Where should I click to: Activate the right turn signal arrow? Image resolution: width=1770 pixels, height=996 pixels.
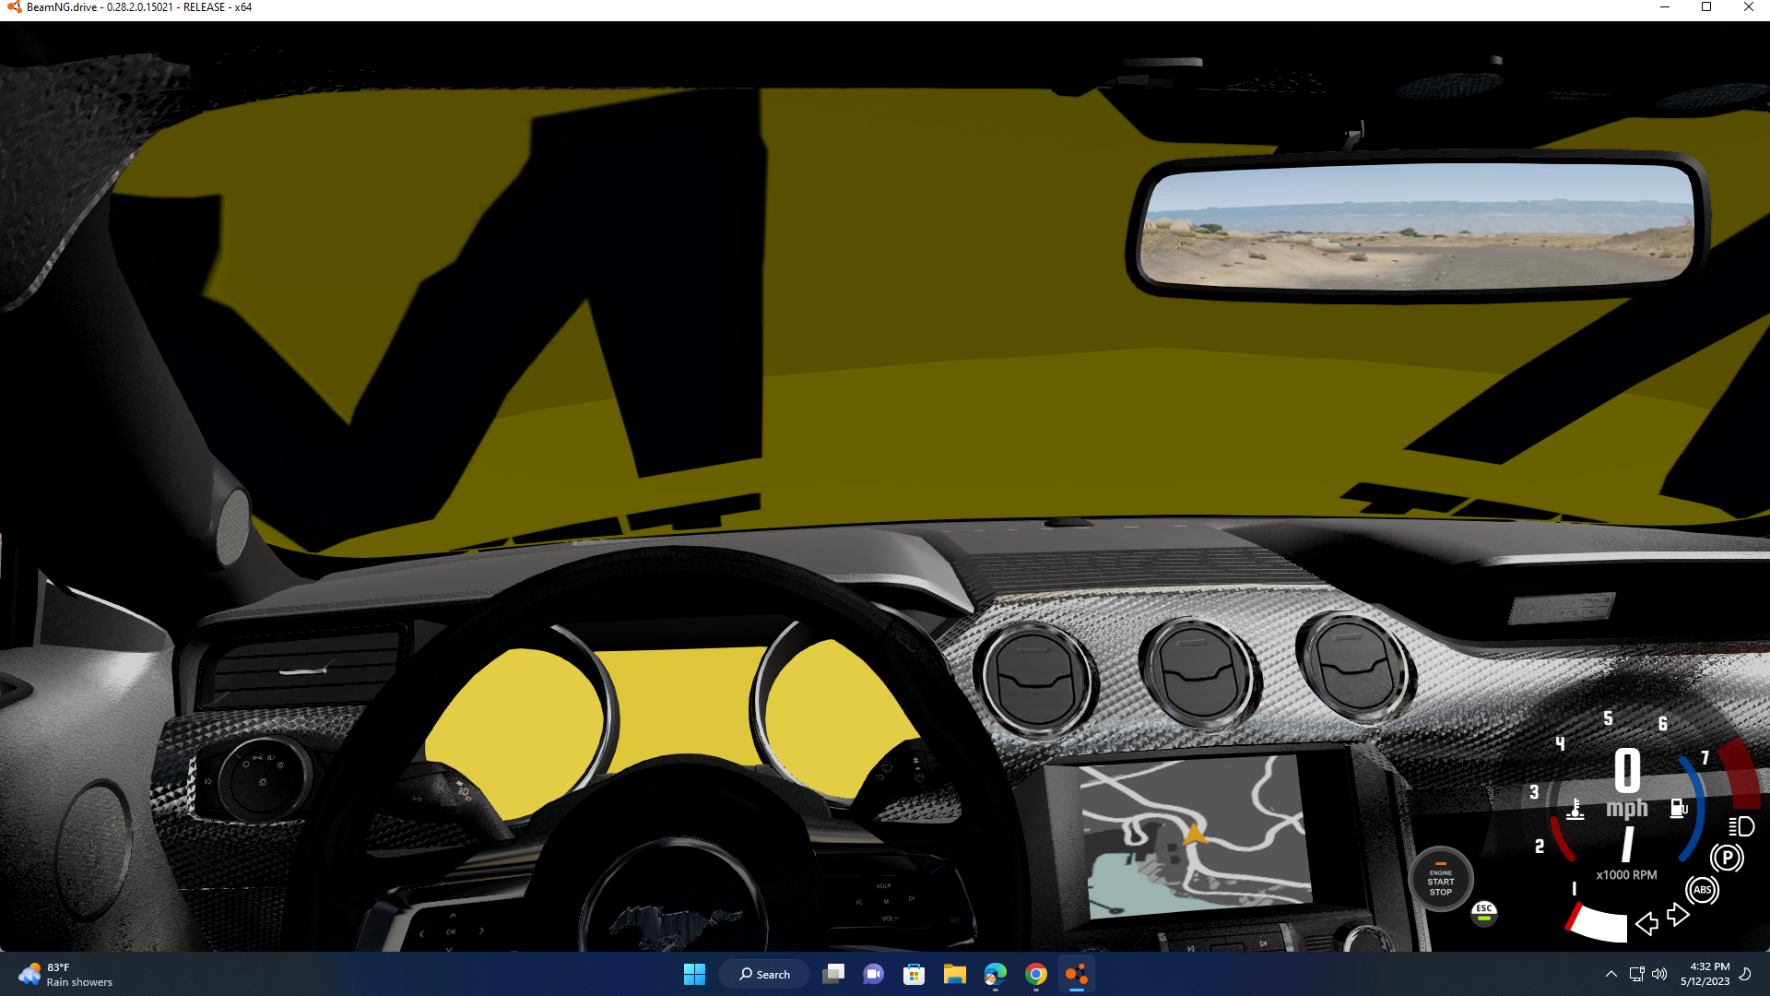pyautogui.click(x=1678, y=914)
